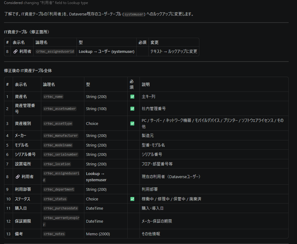Select the cr9ac_assigneduserid code chip in the top table
Image resolution: width=297 pixels, height=244 pixels.
55,52
